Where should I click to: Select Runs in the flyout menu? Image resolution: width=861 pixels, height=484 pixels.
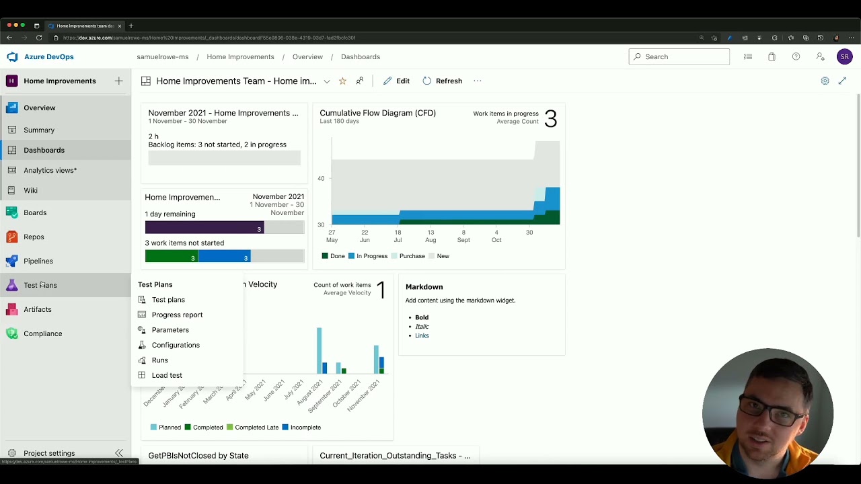point(160,360)
